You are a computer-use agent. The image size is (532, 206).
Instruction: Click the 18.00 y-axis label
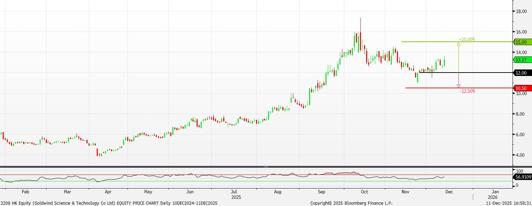click(x=521, y=11)
